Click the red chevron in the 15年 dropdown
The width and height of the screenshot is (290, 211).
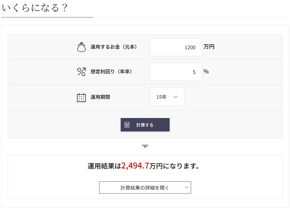coord(175,97)
